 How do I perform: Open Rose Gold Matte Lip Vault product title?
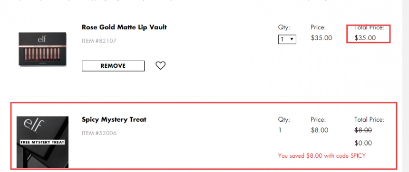124,27
